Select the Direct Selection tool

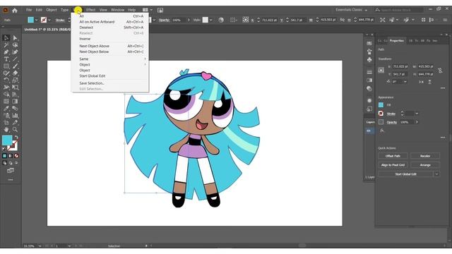pos(16,38)
